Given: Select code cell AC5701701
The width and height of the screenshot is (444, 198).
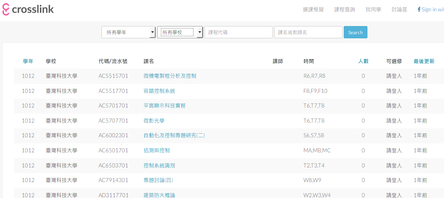Looking at the screenshot, I should 113,106.
